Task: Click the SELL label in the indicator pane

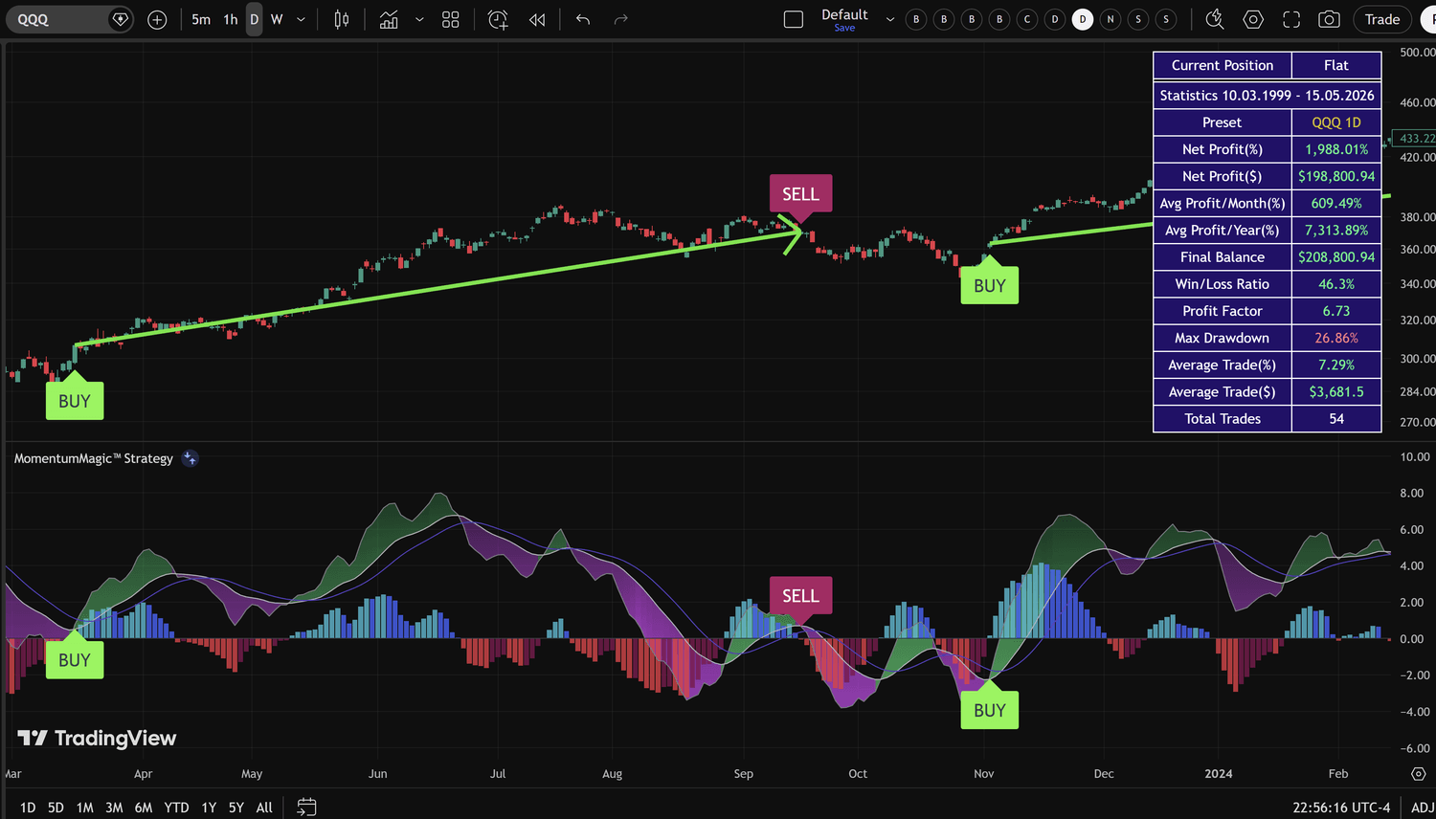Action: coord(801,596)
